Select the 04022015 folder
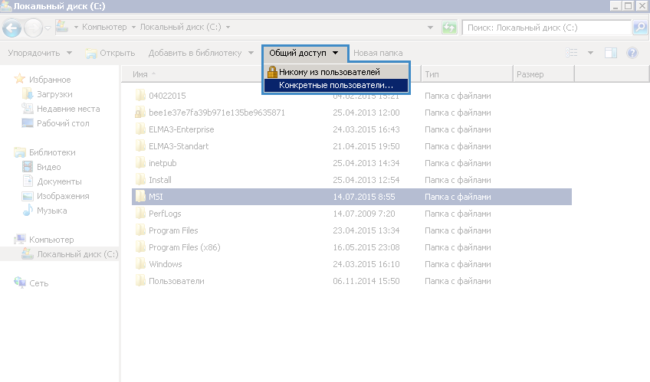This screenshot has height=382, width=650. click(167, 96)
